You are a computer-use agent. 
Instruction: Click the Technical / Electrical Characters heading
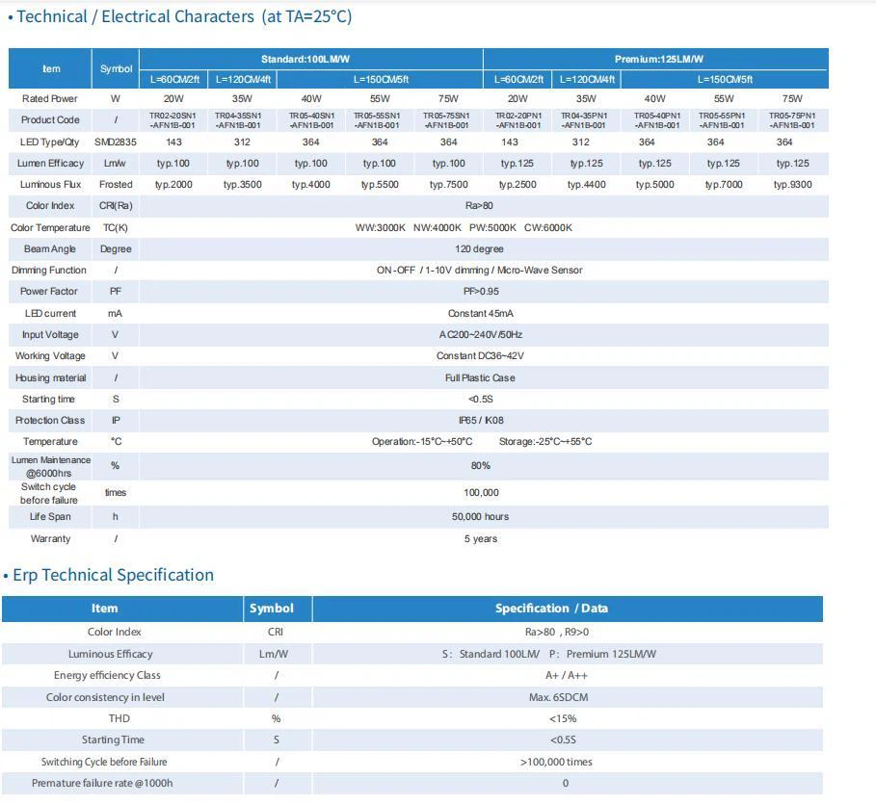pyautogui.click(x=180, y=16)
